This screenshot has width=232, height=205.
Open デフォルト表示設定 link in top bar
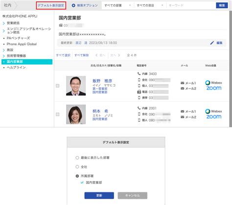(51, 5)
